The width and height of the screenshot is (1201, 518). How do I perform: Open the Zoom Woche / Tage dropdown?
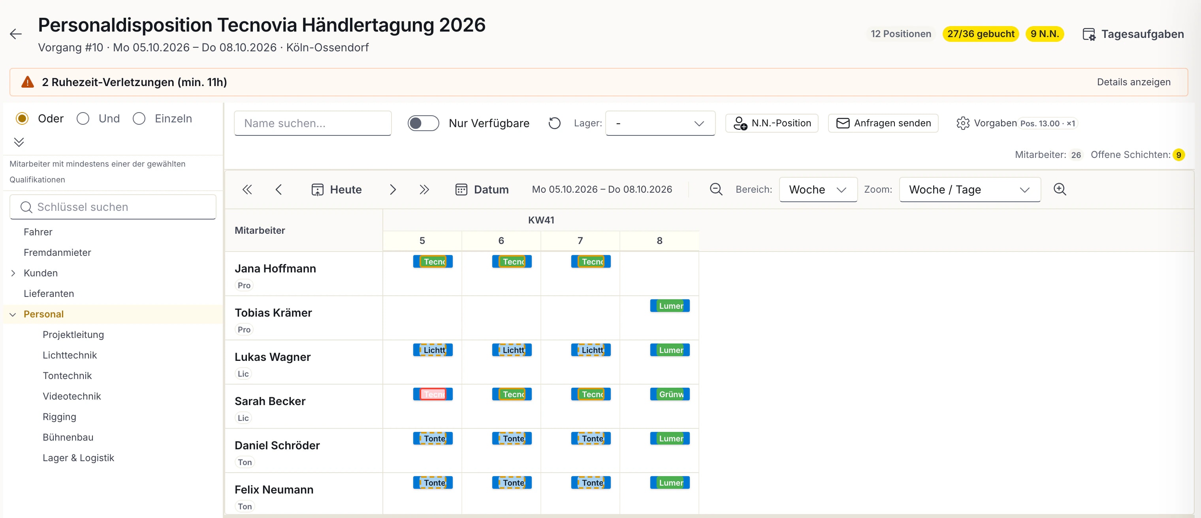970,190
